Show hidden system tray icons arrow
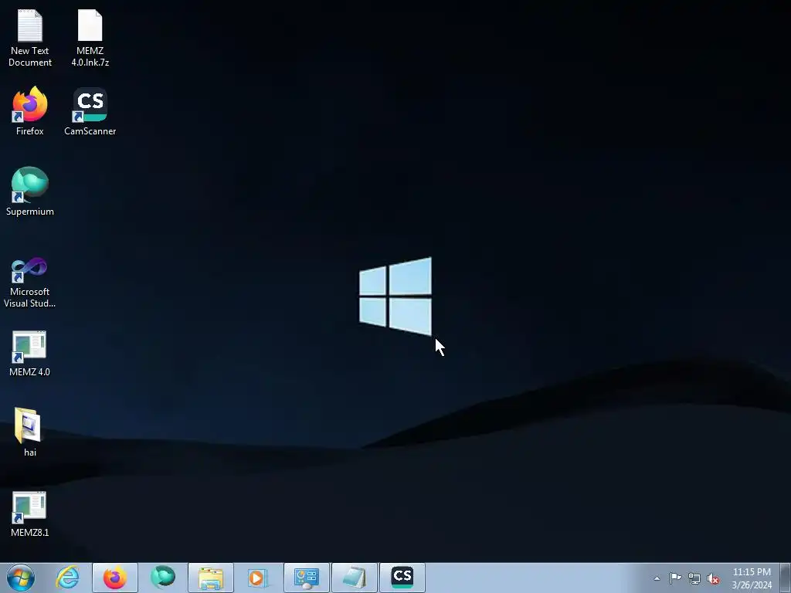Screen dimensions: 791x593 click(657, 578)
